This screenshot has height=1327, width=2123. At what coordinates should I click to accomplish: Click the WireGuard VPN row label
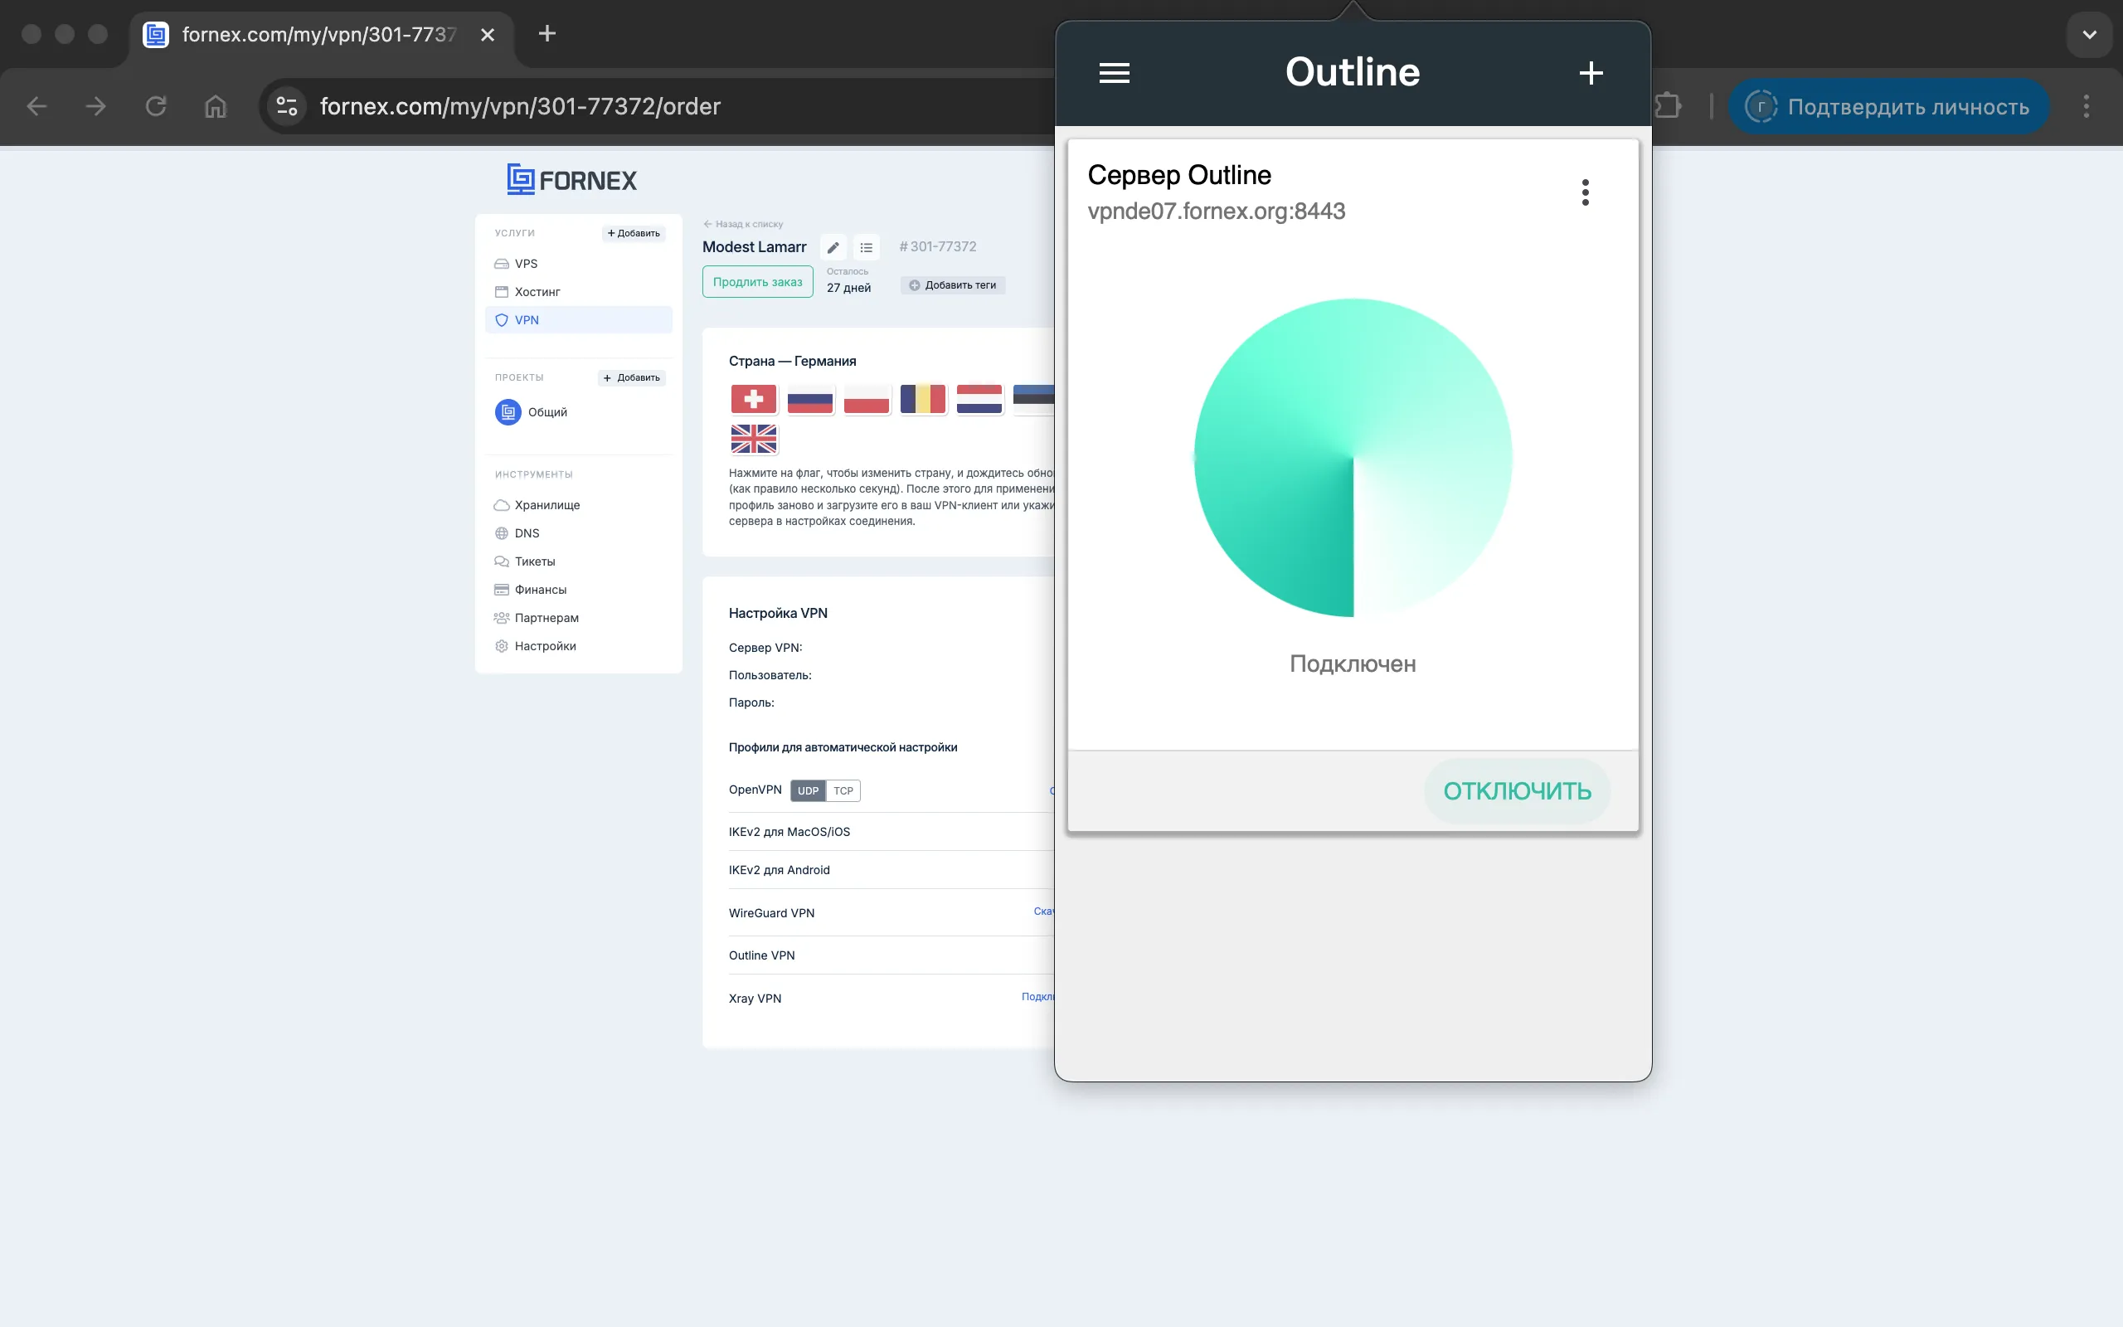pyautogui.click(x=771, y=913)
